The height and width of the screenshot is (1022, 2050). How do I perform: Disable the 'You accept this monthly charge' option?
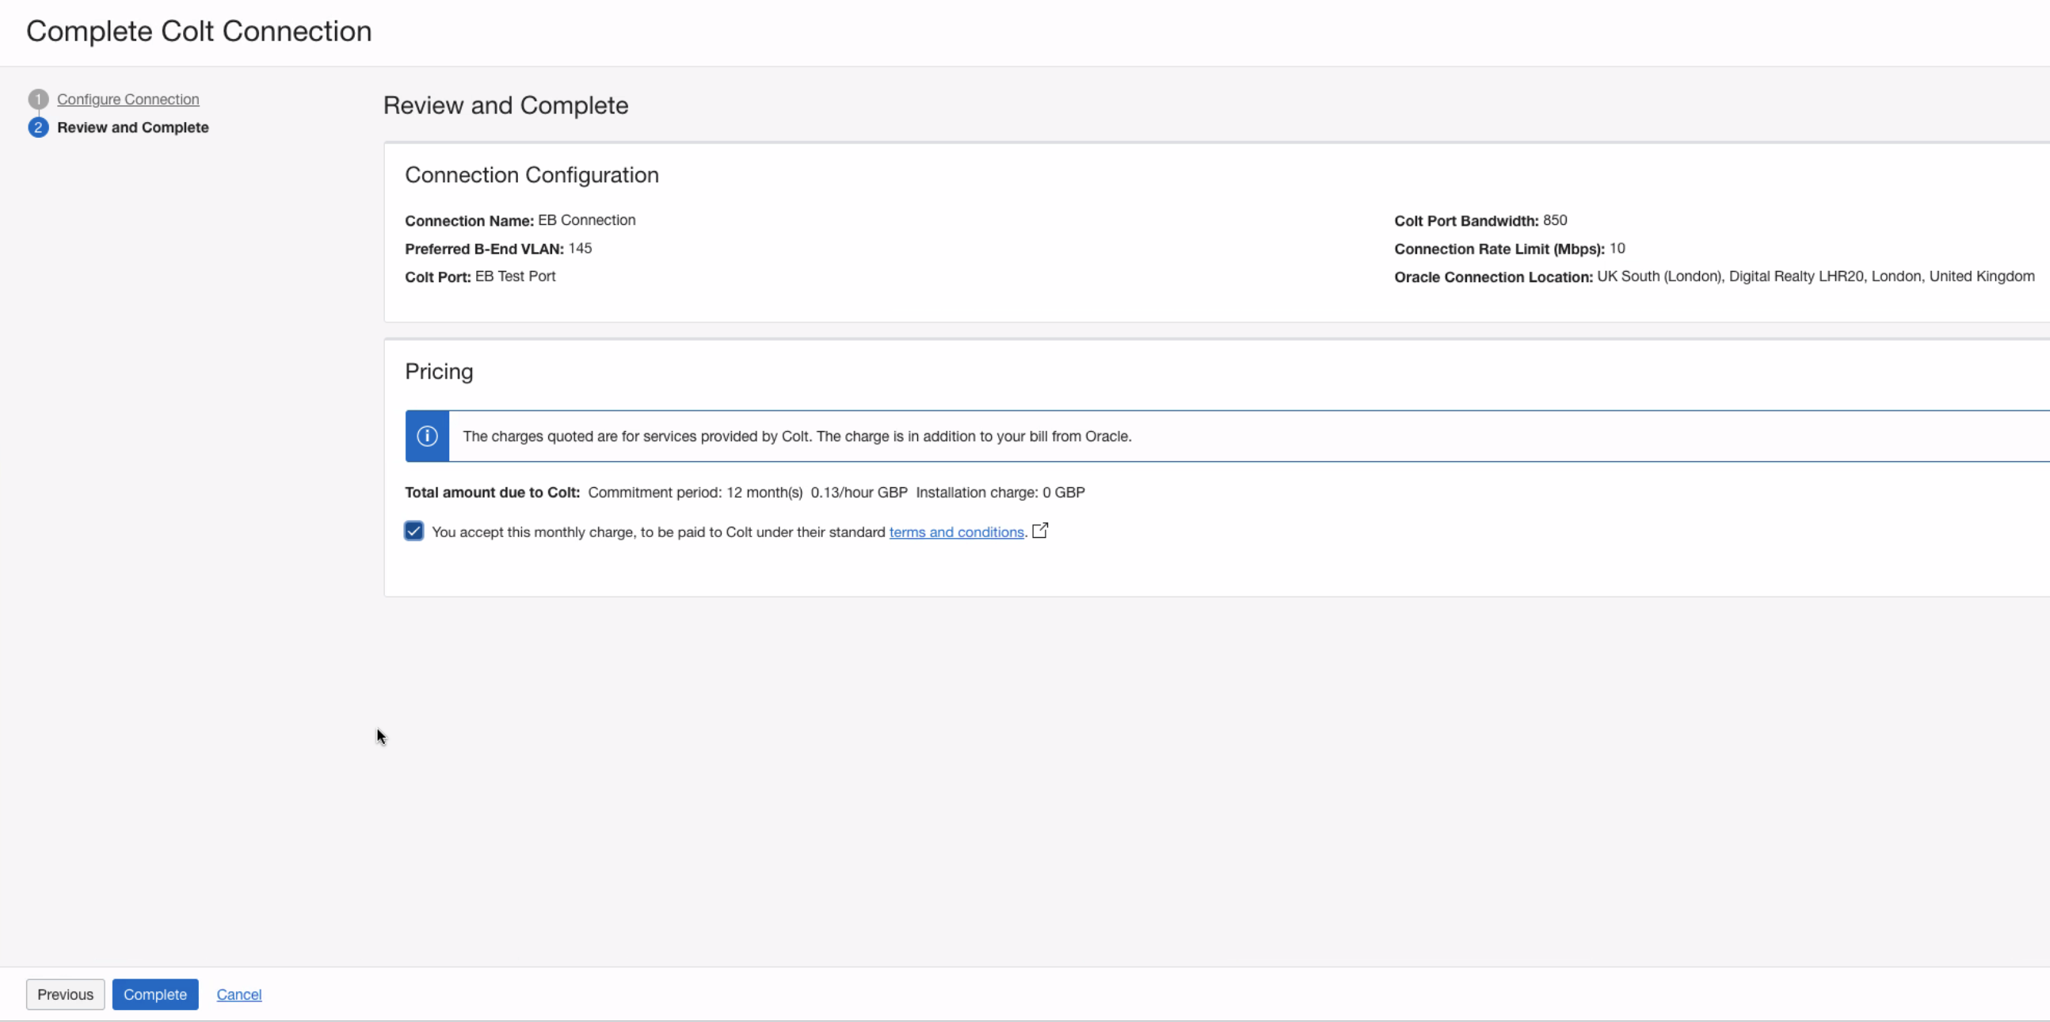click(413, 530)
